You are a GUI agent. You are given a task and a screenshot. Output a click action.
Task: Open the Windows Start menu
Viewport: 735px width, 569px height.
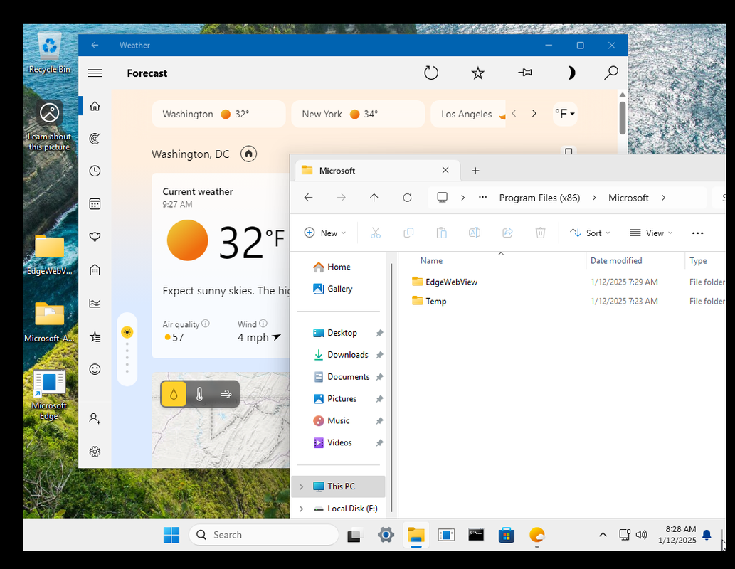coord(171,535)
